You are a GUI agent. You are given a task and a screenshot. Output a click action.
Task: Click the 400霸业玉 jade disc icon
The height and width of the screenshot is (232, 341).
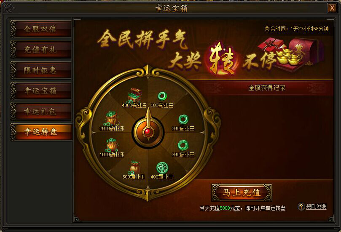point(162,168)
